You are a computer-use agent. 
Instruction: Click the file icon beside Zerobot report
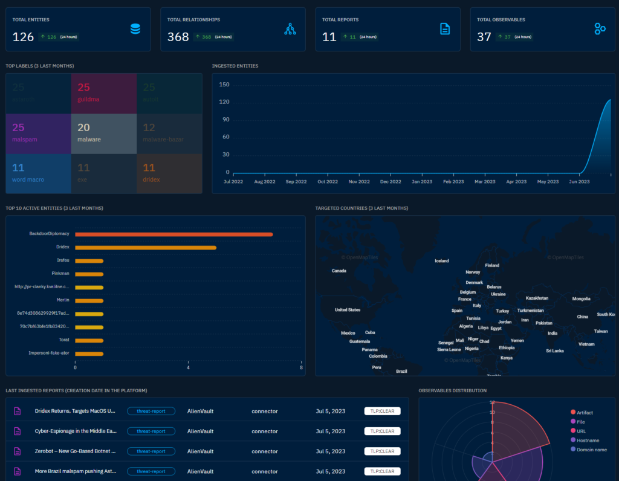tap(18, 451)
